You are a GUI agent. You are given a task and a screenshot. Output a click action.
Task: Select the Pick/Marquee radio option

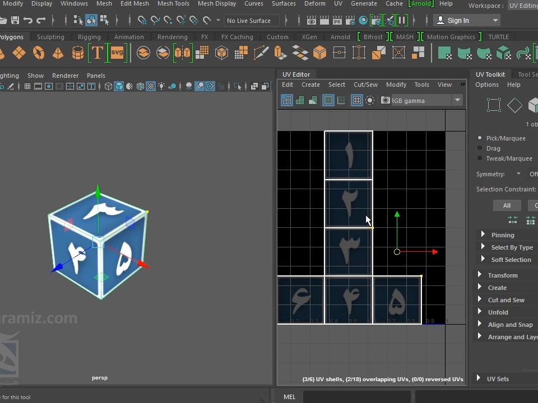(480, 138)
